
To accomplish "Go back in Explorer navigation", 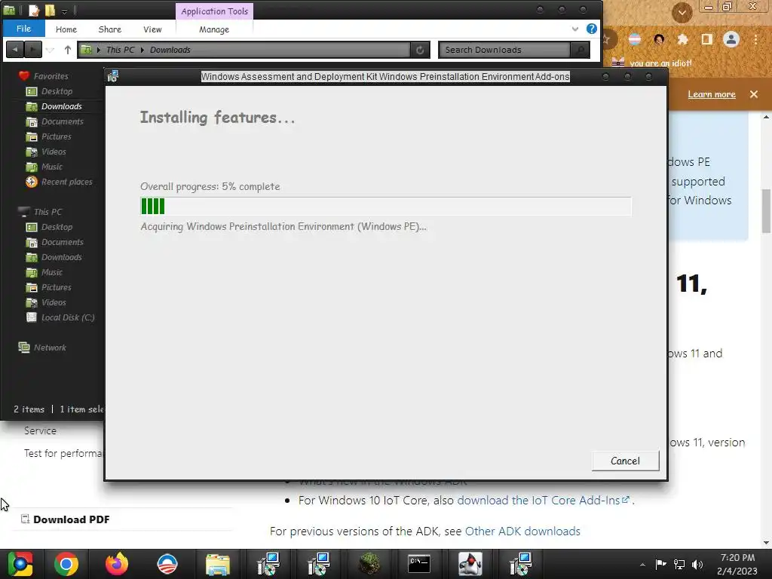I will (x=15, y=49).
